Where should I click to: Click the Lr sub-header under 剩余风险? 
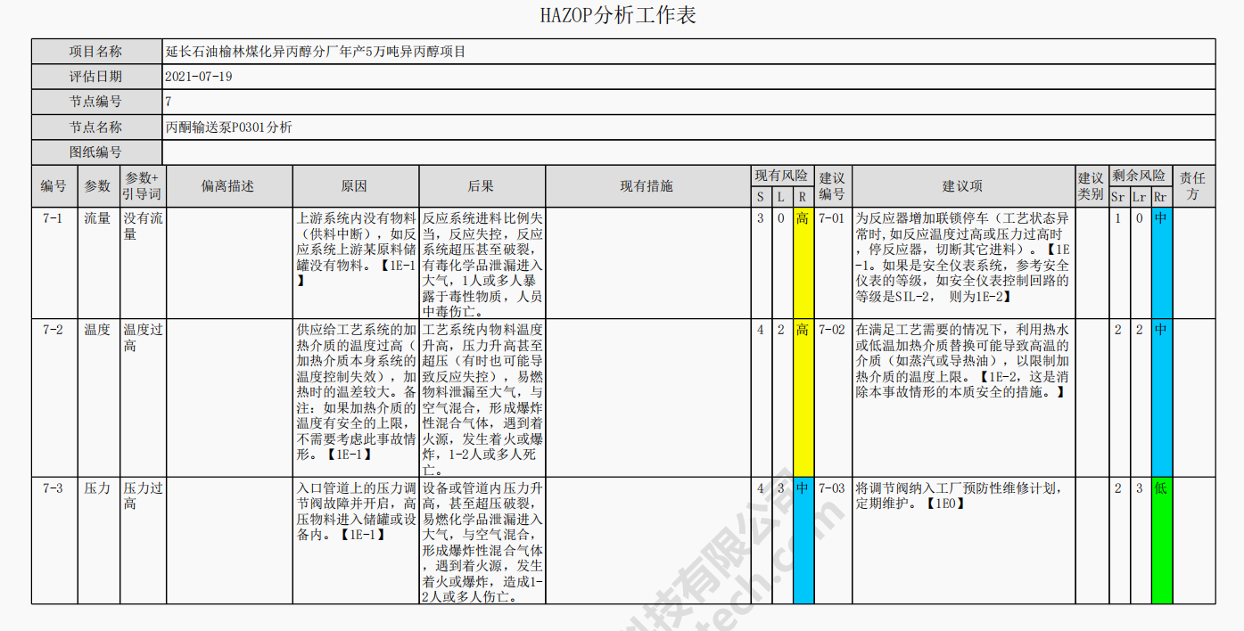click(1140, 197)
